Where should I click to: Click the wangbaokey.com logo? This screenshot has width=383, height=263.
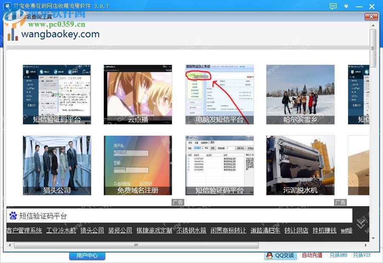tap(54, 35)
